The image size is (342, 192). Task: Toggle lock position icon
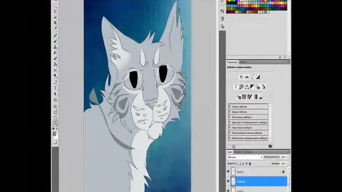pyautogui.click(x=246, y=163)
